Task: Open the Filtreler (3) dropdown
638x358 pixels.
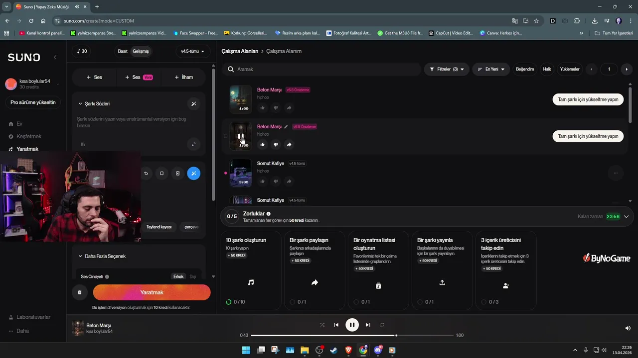Action: tap(447, 69)
